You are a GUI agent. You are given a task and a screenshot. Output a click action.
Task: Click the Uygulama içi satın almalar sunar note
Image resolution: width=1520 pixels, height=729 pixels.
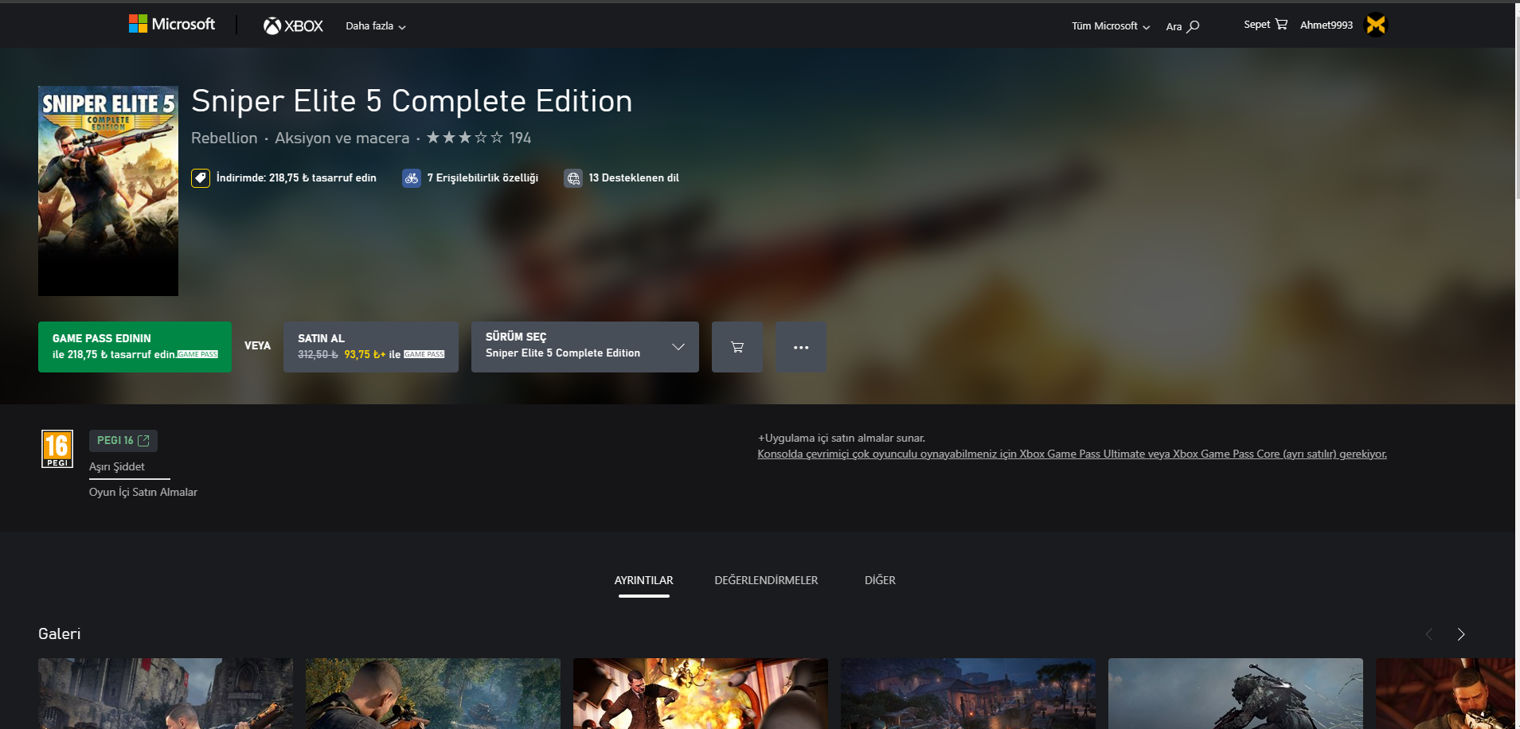pos(842,439)
